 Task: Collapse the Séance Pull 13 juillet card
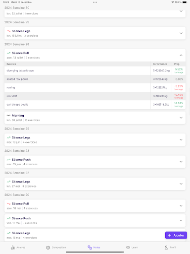[x=181, y=55]
